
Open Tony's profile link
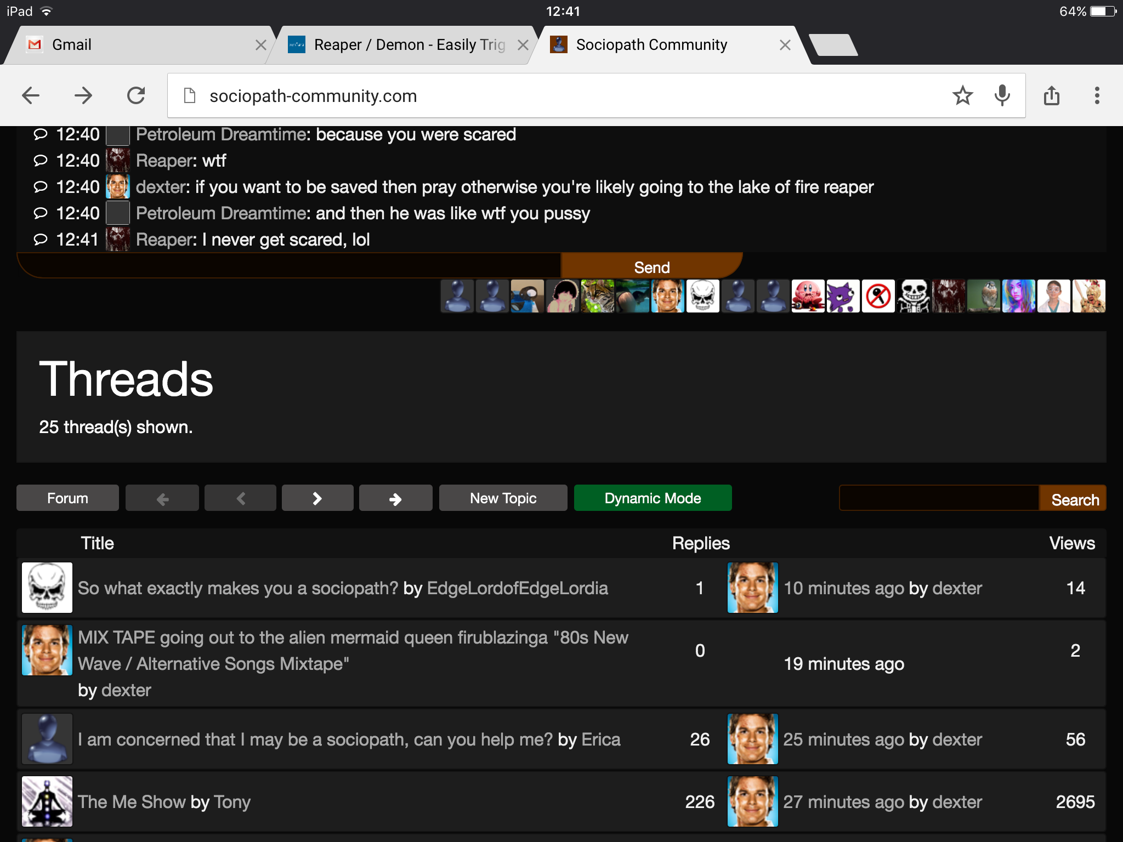[x=232, y=802]
